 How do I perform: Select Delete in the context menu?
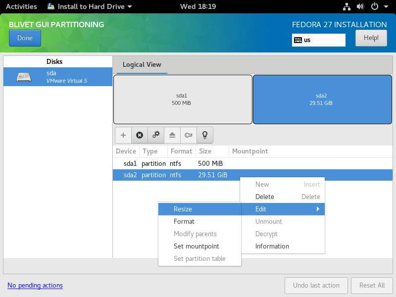(283, 197)
